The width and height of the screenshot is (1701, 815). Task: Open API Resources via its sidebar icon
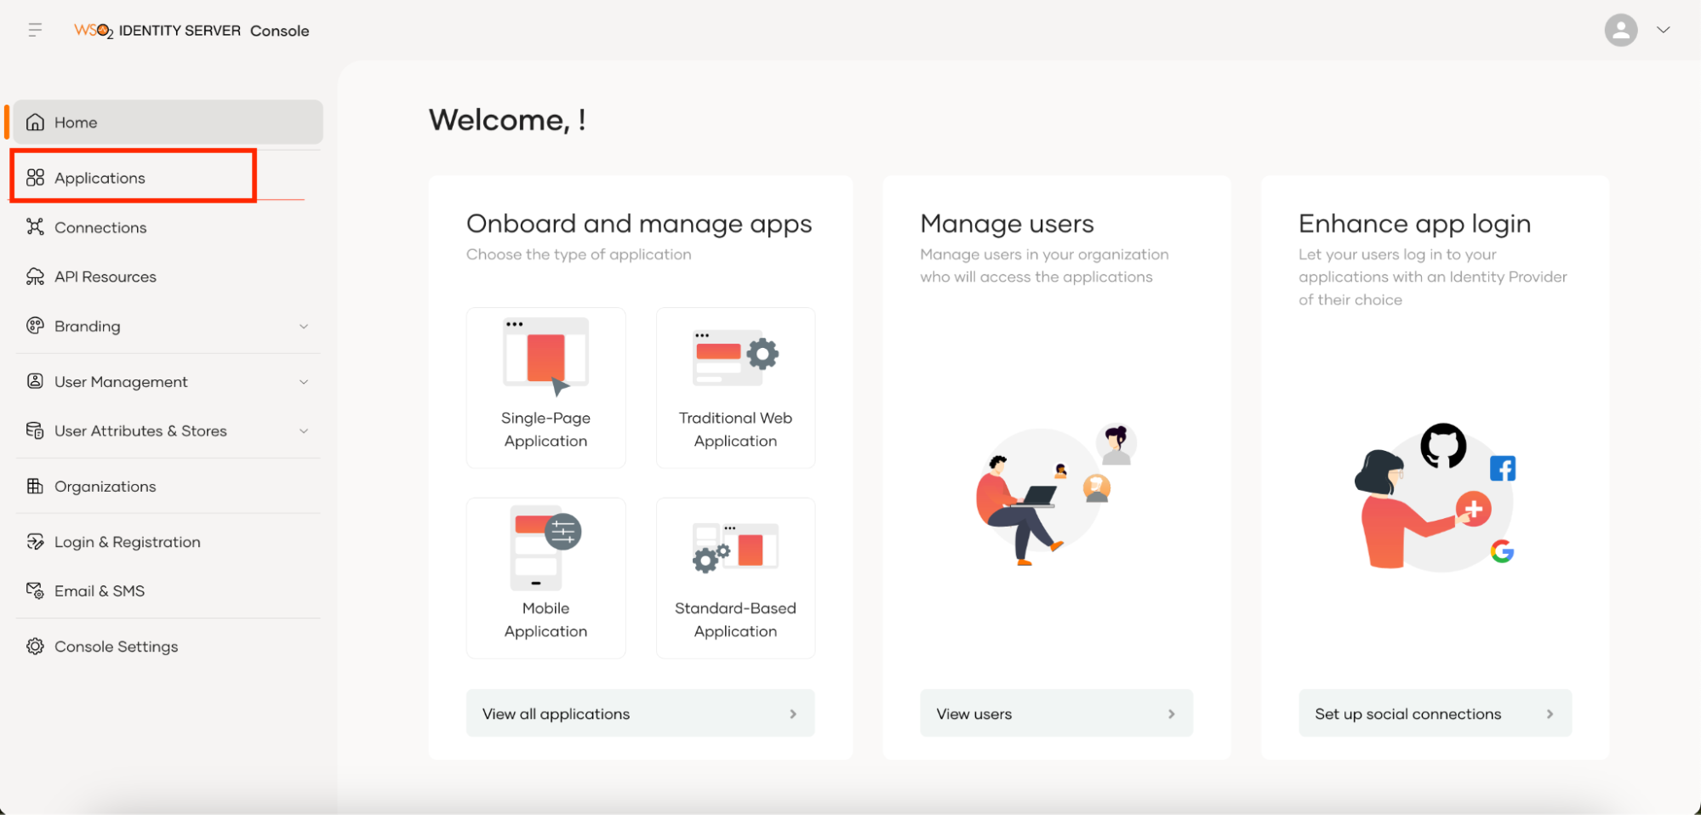(x=35, y=276)
